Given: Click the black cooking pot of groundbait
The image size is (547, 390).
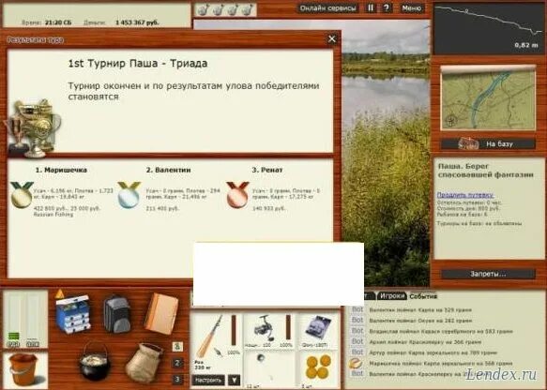Looking at the screenshot, I should (x=94, y=362).
